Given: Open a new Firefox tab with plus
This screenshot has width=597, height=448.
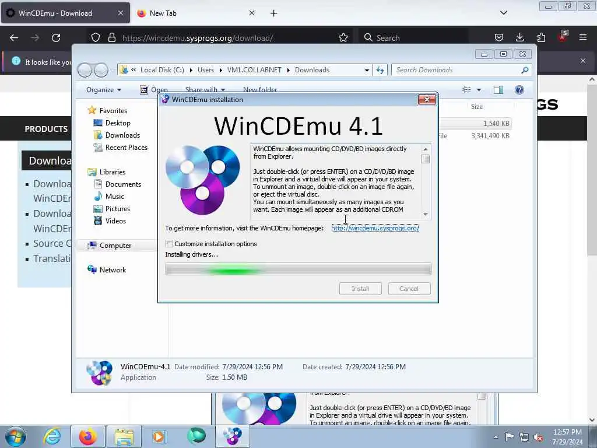Looking at the screenshot, I should tap(274, 13).
